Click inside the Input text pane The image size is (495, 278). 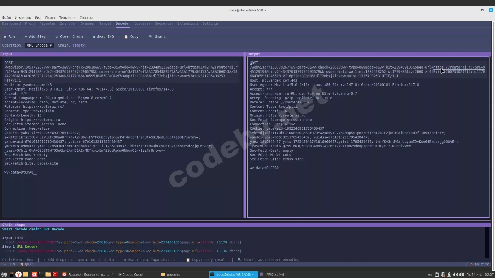point(122,137)
